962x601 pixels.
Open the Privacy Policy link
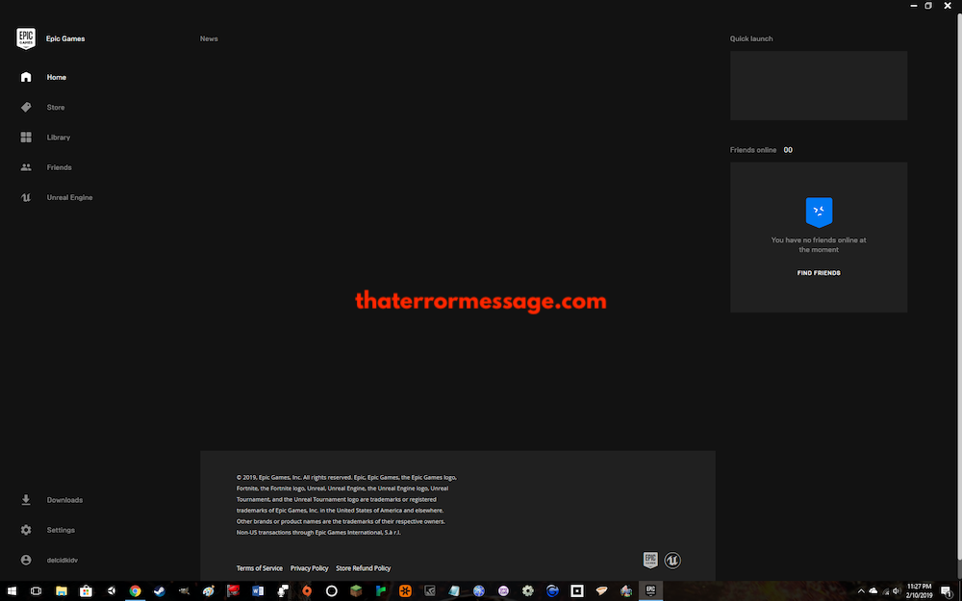309,568
